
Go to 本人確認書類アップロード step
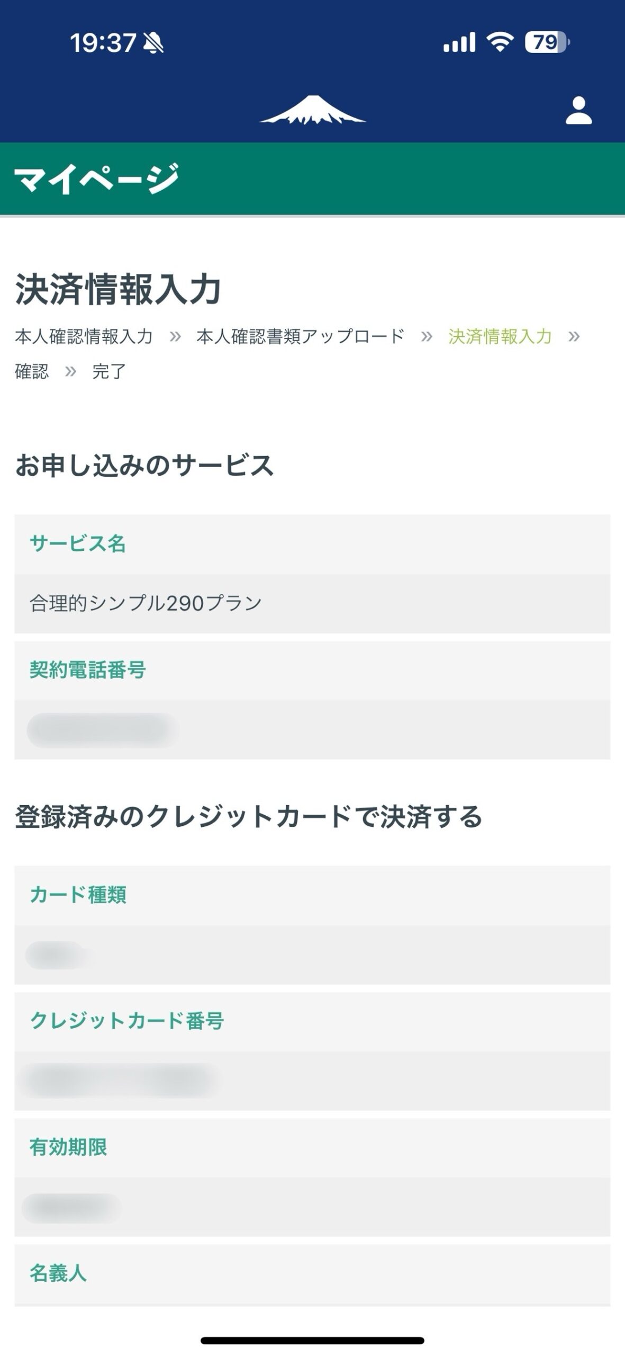pyautogui.click(x=300, y=336)
